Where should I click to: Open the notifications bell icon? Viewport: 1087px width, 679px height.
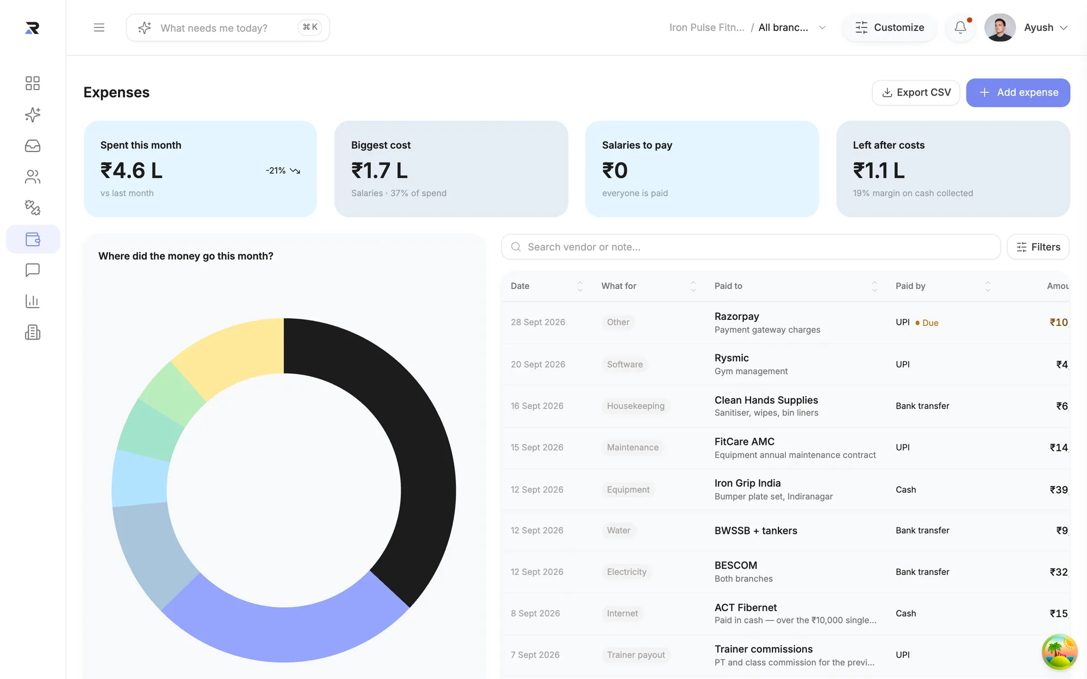[960, 27]
